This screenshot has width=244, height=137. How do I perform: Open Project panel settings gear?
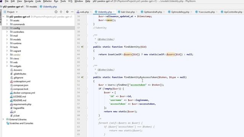67,12
